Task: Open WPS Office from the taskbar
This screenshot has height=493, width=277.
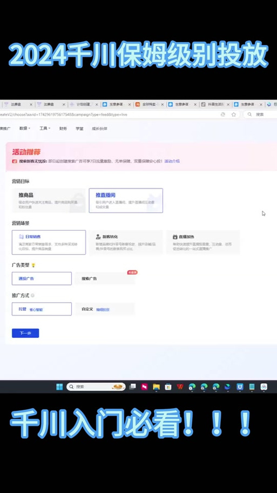Action: (x=180, y=387)
